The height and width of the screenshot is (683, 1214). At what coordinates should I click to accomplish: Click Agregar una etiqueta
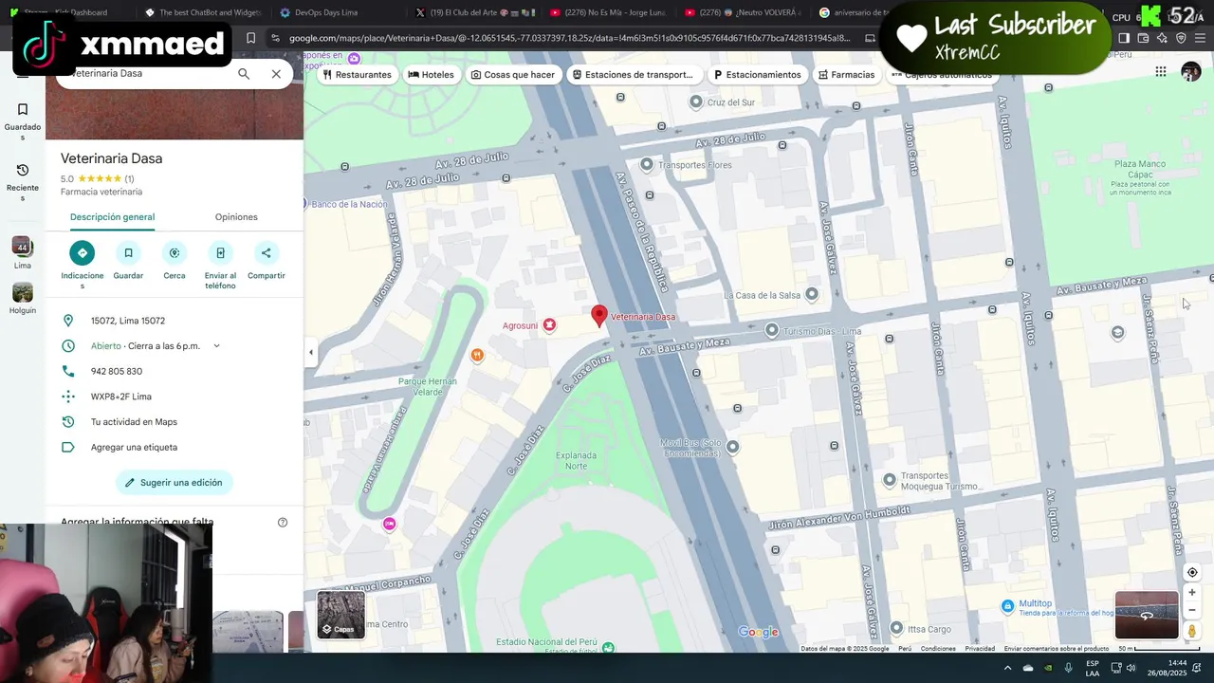tap(134, 447)
